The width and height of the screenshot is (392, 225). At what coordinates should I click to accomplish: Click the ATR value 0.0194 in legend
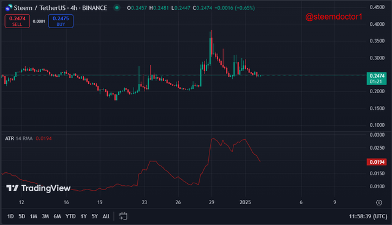(43, 139)
